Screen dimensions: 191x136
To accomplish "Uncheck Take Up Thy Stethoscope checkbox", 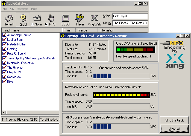I will [4, 58].
